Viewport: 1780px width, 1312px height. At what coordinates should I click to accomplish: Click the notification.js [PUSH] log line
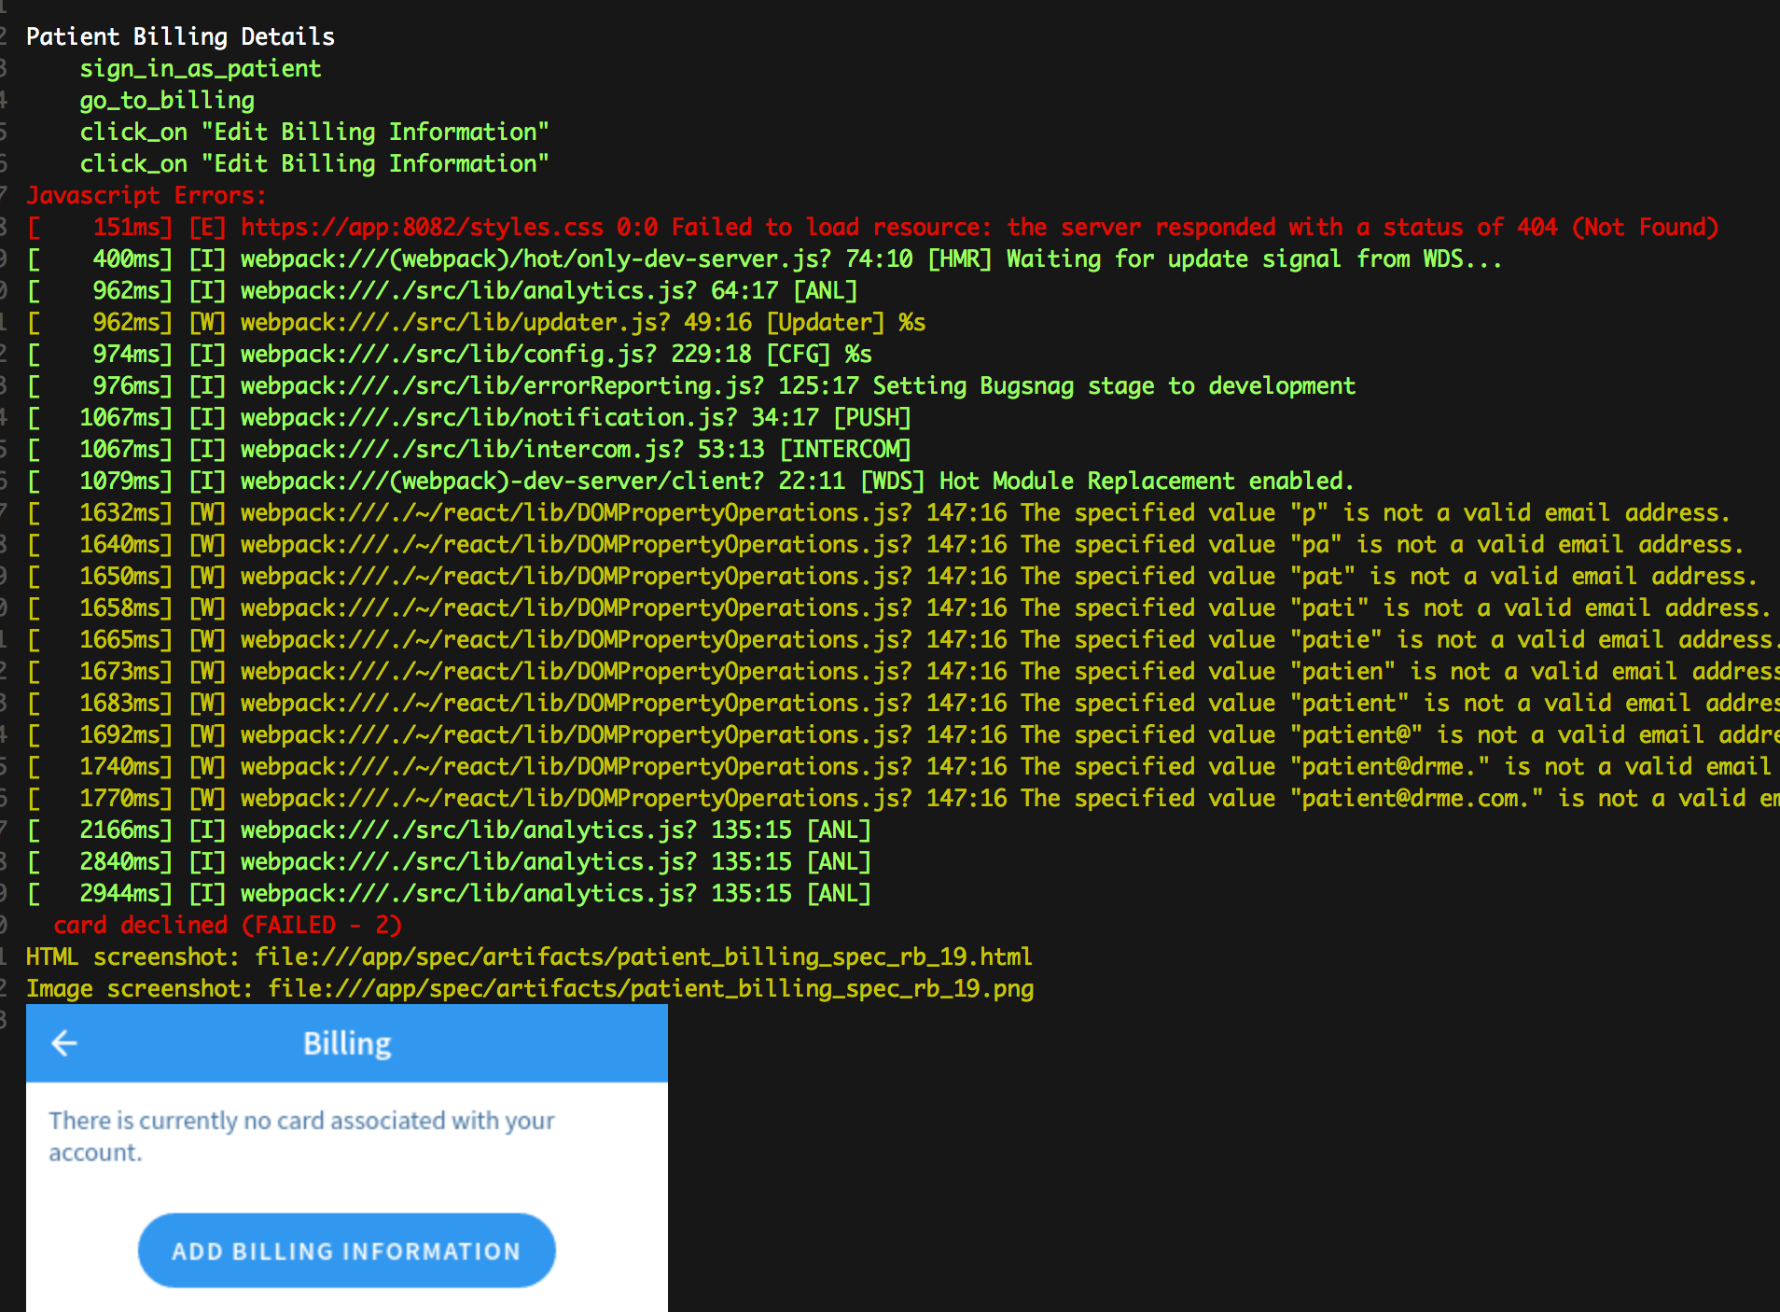(469, 417)
